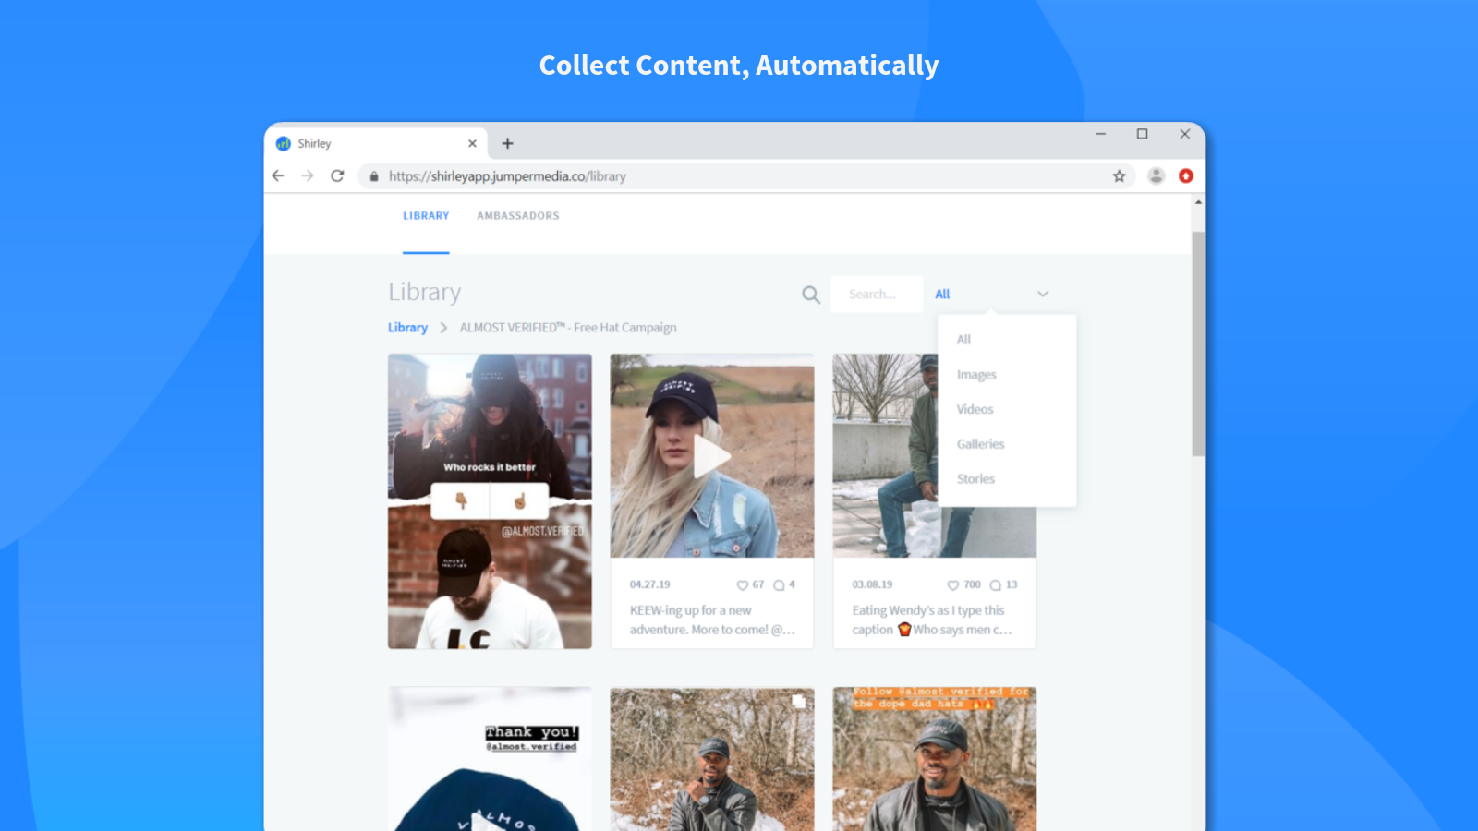This screenshot has height=831, width=1478.
Task: Open the gallery post of man in woods
Action: tap(712, 759)
